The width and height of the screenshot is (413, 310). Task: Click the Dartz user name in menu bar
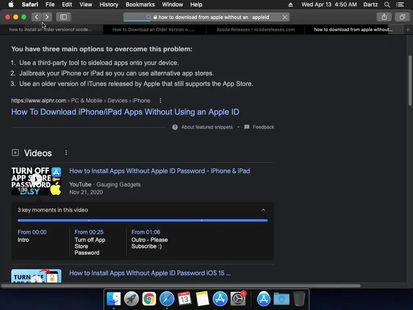pyautogui.click(x=370, y=4)
